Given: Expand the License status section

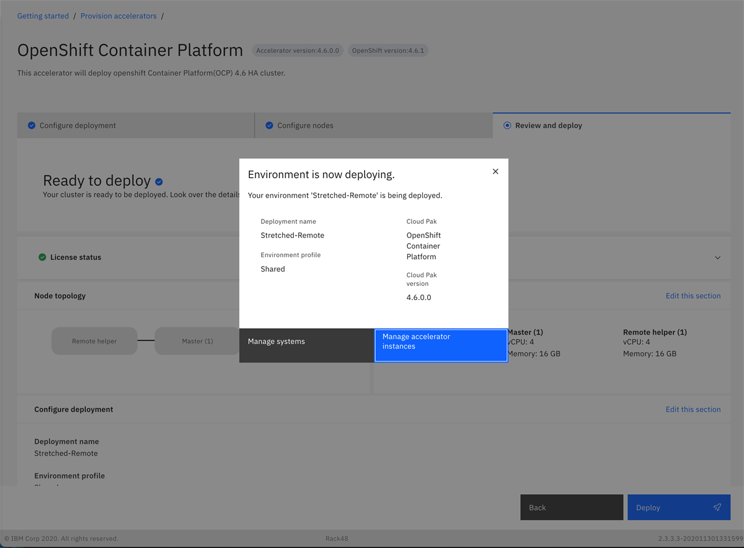Looking at the screenshot, I should click(717, 257).
